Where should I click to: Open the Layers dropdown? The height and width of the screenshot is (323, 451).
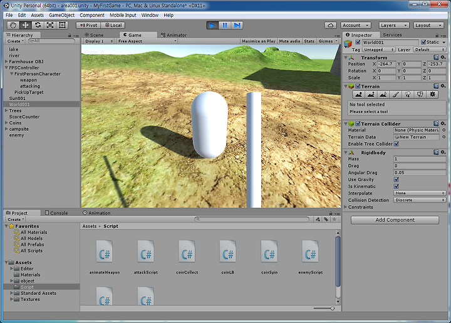394,25
